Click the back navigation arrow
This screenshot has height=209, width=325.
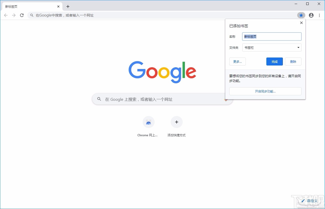coord(6,15)
